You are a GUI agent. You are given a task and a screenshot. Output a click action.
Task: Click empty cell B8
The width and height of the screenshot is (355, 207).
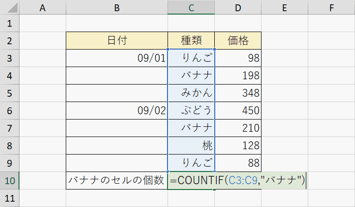pyautogui.click(x=117, y=146)
